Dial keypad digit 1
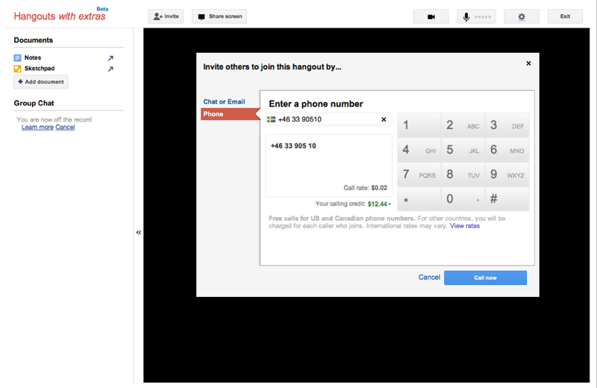Image resolution: width=597 pixels, height=388 pixels. pos(419,125)
